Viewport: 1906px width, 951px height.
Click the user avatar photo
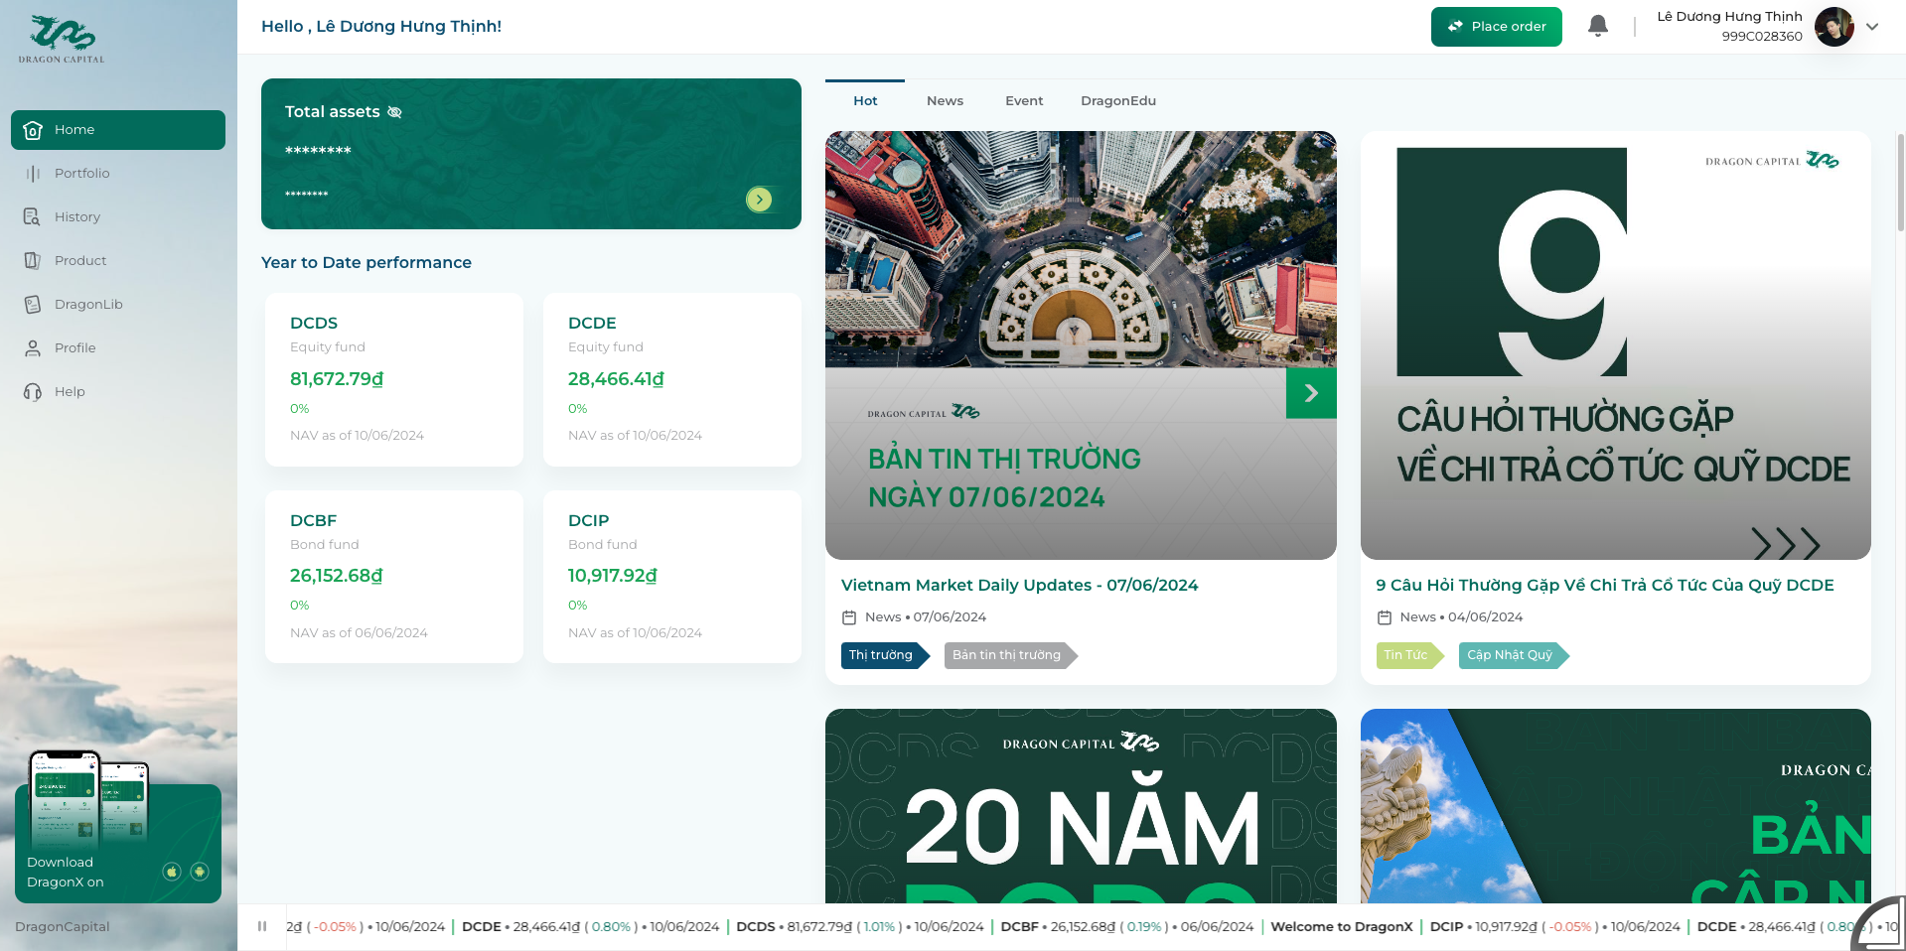click(x=1834, y=27)
